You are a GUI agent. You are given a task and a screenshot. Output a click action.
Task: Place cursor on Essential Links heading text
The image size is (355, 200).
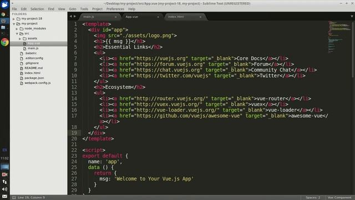126,47
